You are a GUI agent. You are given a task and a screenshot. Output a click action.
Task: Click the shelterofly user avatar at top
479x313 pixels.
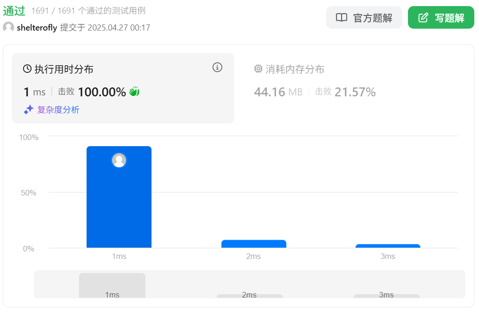[x=8, y=27]
